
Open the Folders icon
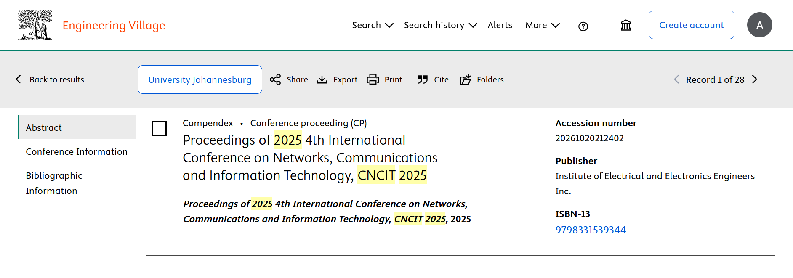point(466,79)
